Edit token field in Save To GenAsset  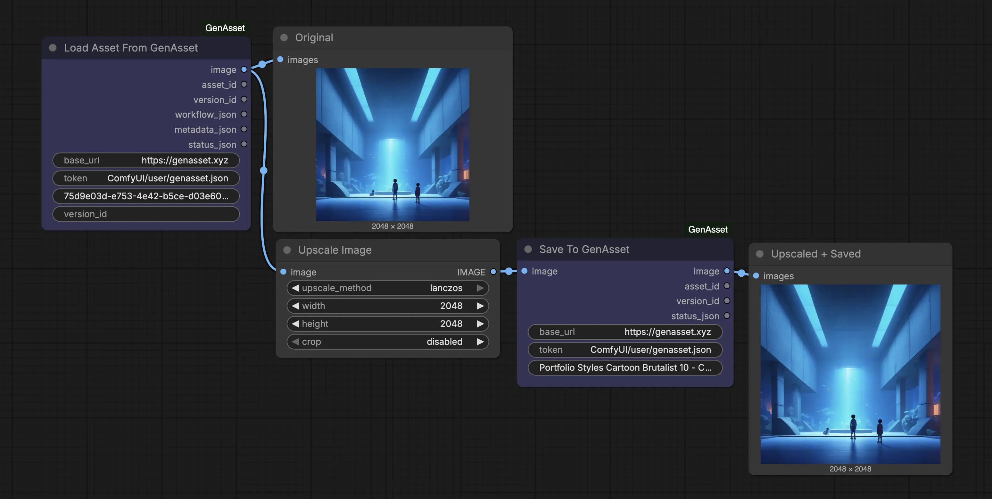pos(625,350)
